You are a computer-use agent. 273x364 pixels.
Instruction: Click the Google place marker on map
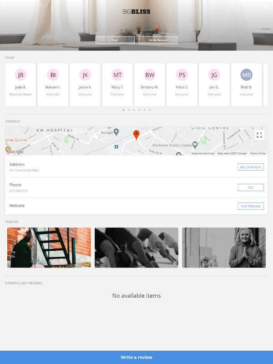click(116, 132)
